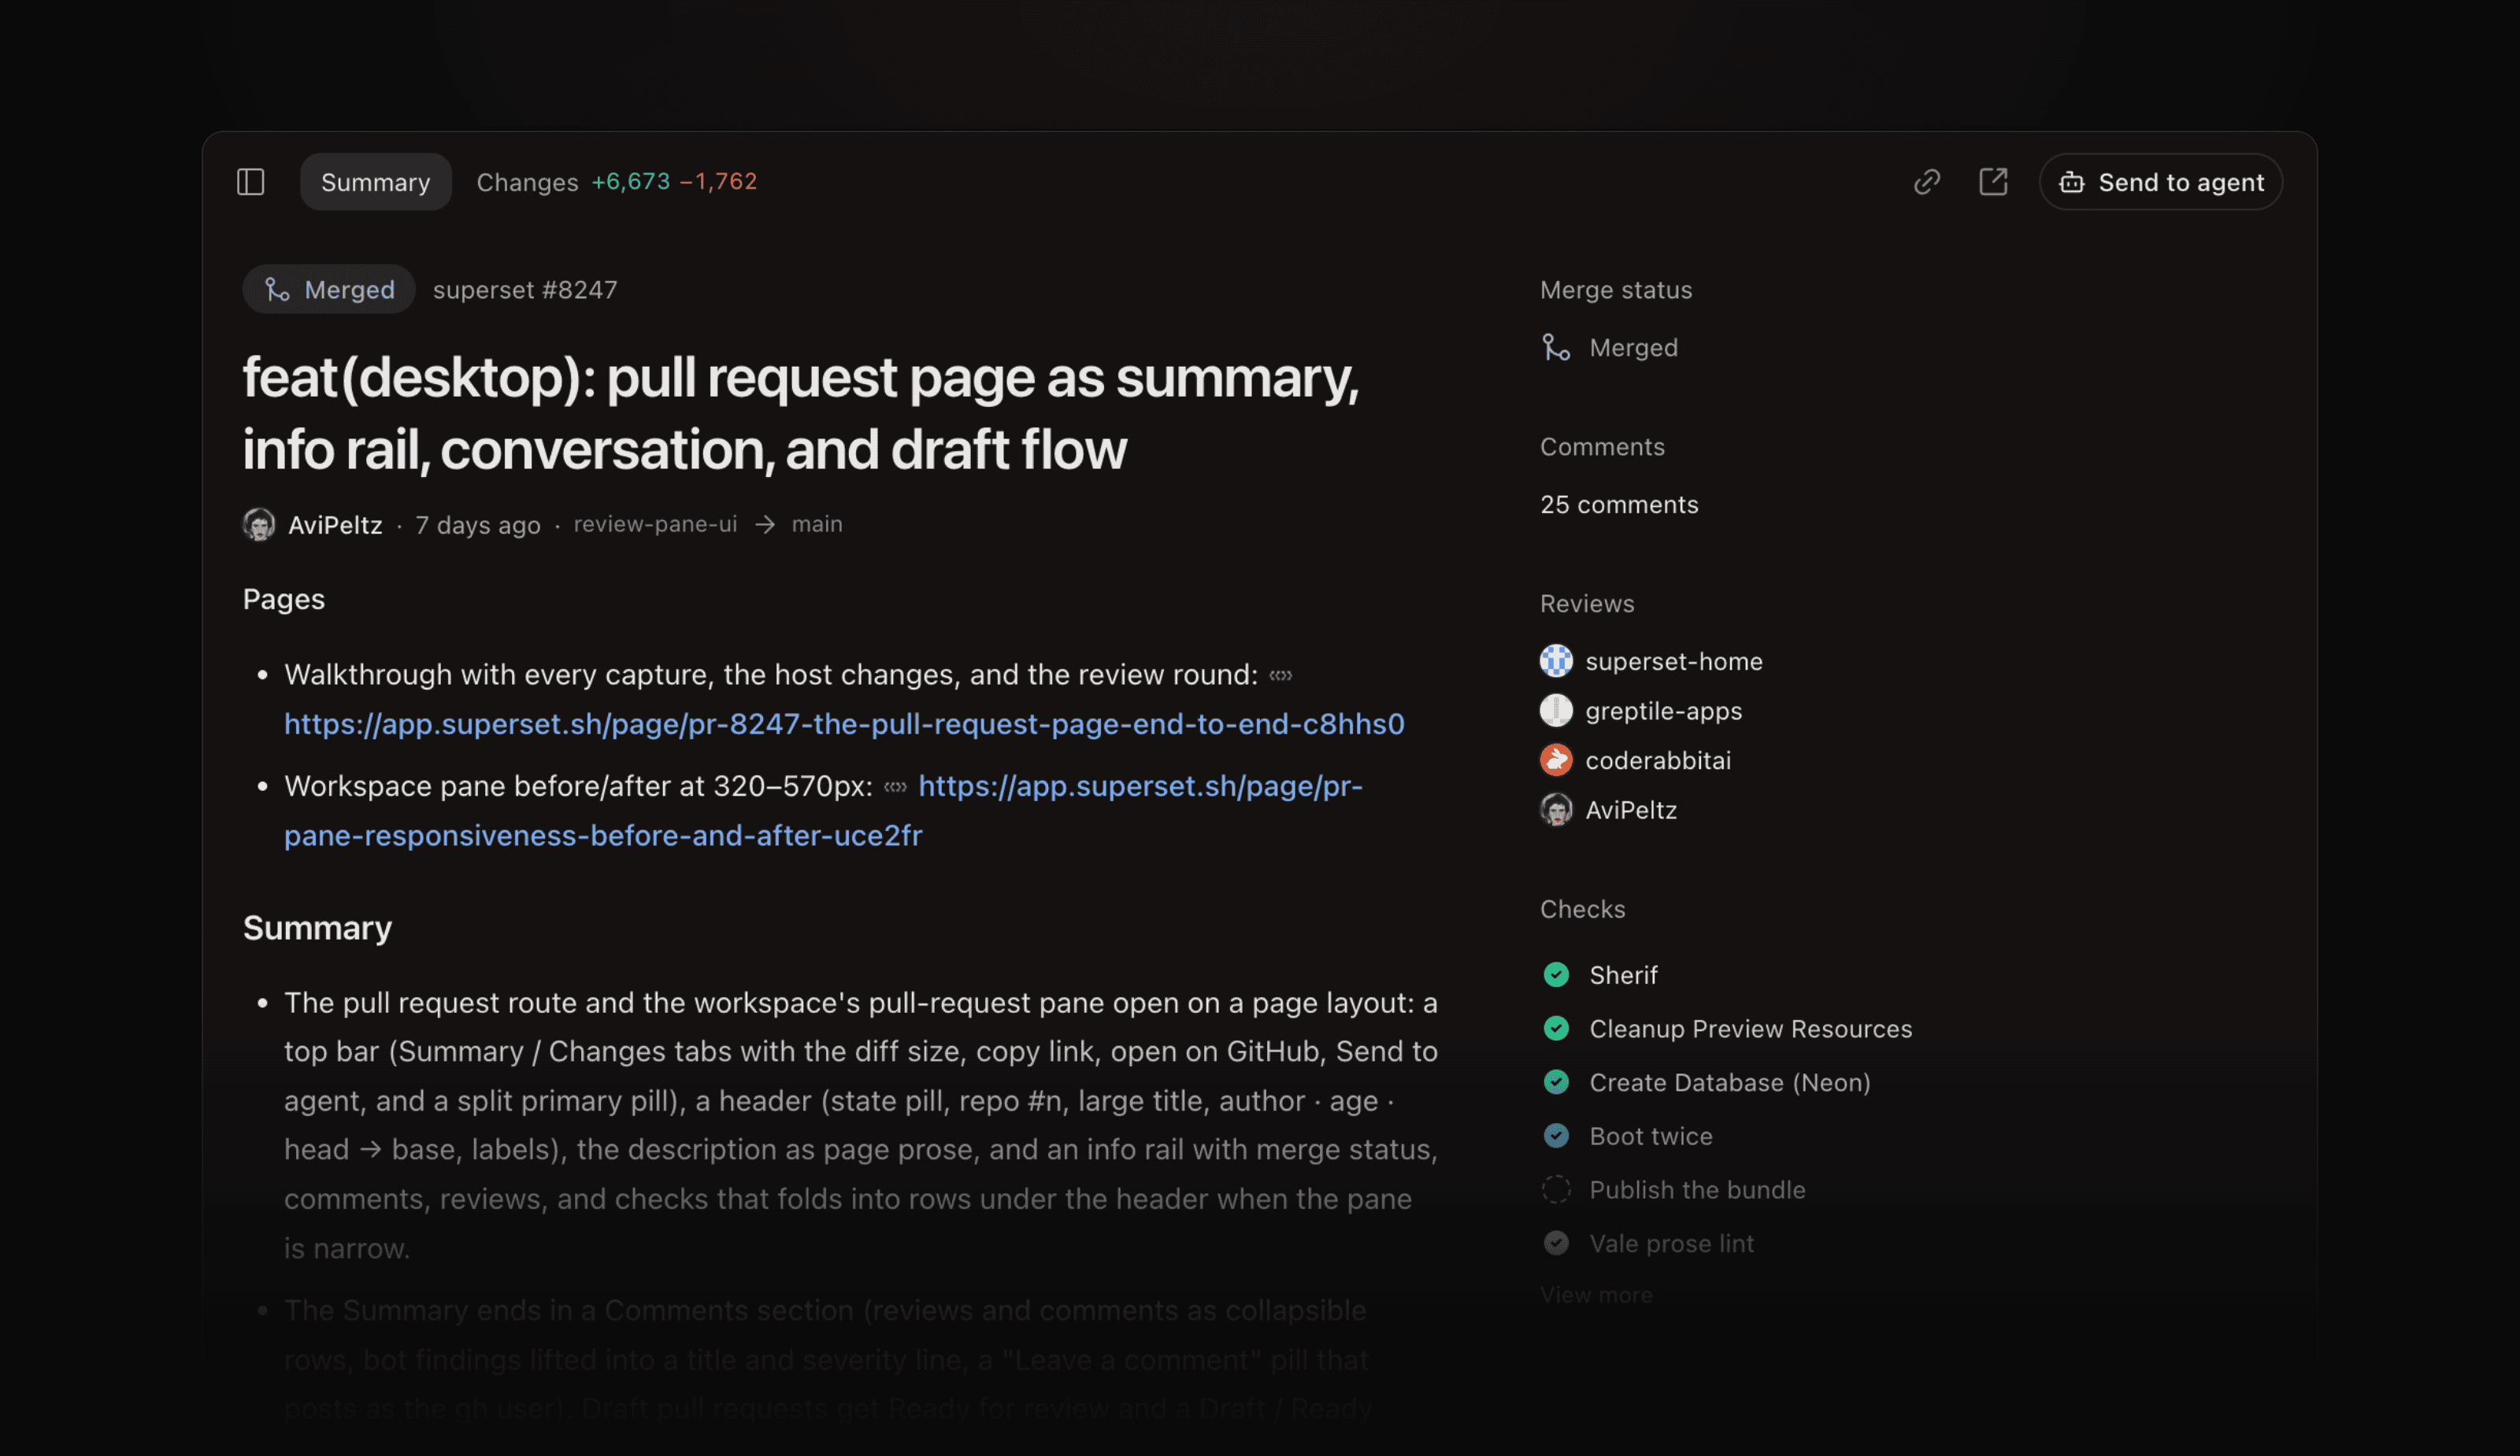Click greptile-apps reviewer avatar
Image resolution: width=2520 pixels, height=1456 pixels.
1556,711
